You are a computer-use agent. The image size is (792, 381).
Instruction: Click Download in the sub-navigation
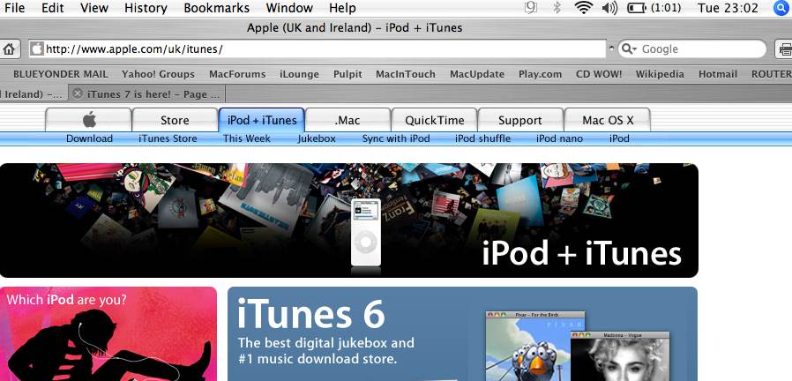click(x=89, y=138)
